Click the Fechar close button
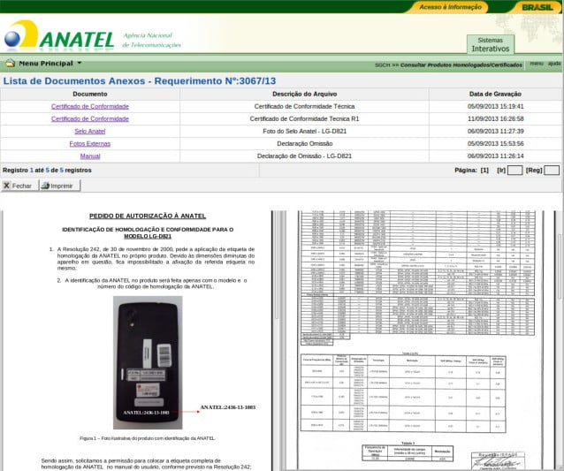Screen dimensions: 564x471 [18, 186]
